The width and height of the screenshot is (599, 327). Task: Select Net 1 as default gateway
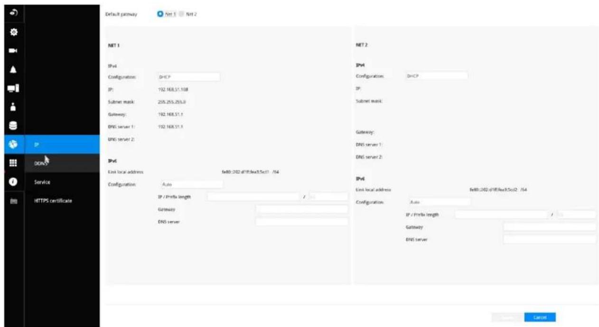coord(160,14)
